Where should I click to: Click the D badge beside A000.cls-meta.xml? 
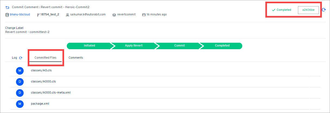pyautogui.click(x=20, y=93)
